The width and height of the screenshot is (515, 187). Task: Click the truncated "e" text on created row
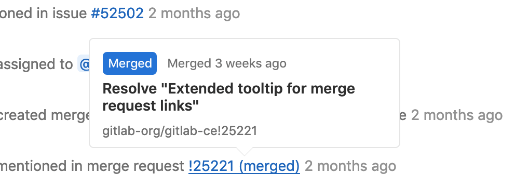tap(403, 115)
